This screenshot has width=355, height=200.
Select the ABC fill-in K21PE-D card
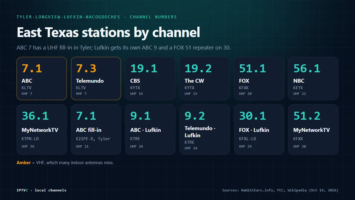[96, 129]
